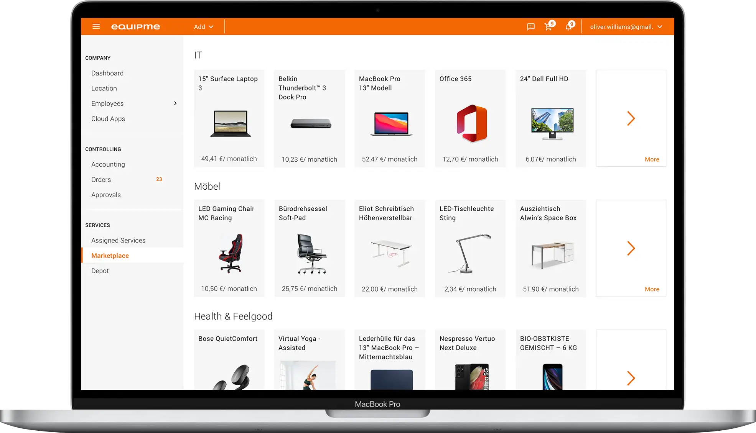Click 'Office 365' title text
The width and height of the screenshot is (756, 433).
tap(455, 79)
